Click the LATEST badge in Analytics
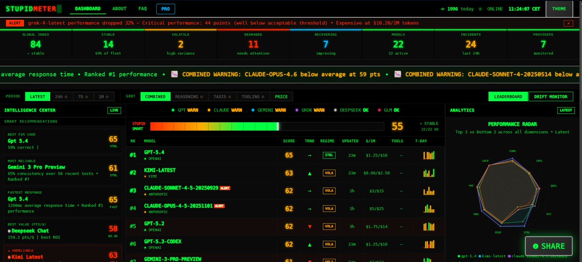Viewport: 582px width, 262px height. tap(565, 110)
